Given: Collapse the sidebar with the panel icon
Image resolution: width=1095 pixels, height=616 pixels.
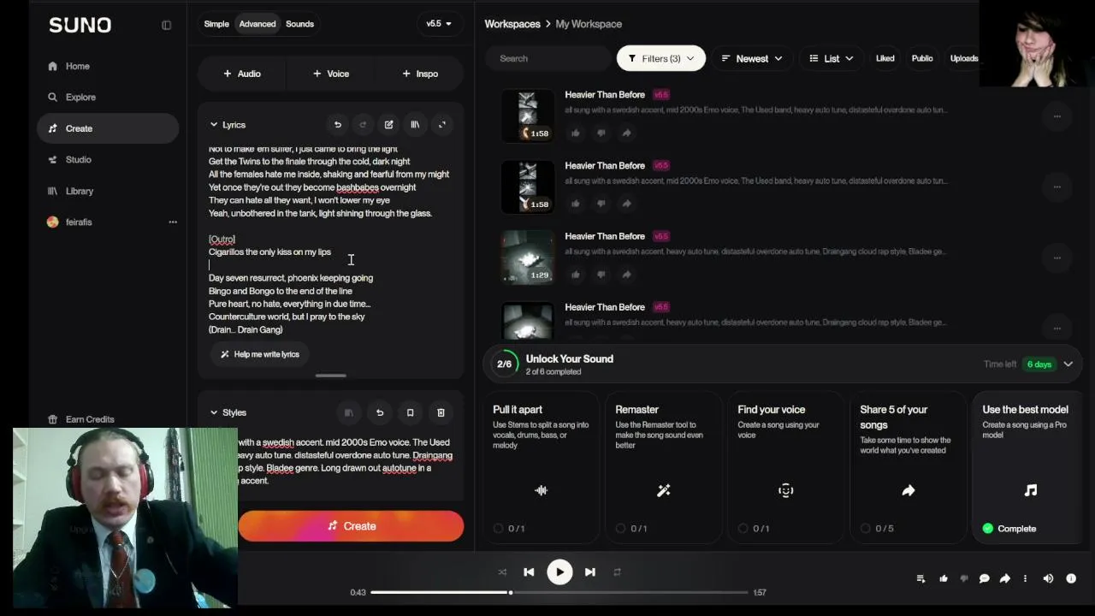Looking at the screenshot, I should [167, 25].
